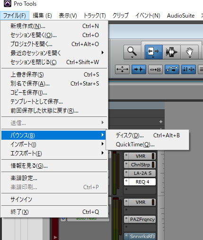Toggle Zoom Toggle four-arrow button
Viewport: 203px width, 240px height.
(x=122, y=69)
